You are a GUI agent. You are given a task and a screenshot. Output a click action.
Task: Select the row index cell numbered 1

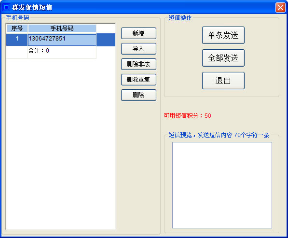[x=17, y=40]
